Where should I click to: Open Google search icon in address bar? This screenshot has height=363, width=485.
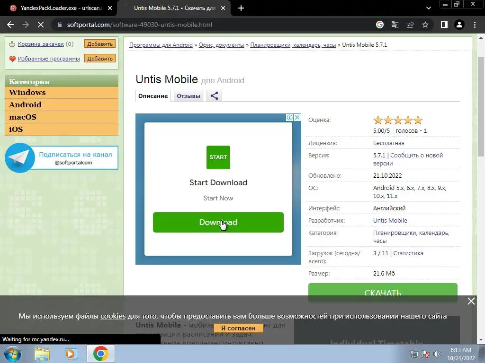(380, 25)
